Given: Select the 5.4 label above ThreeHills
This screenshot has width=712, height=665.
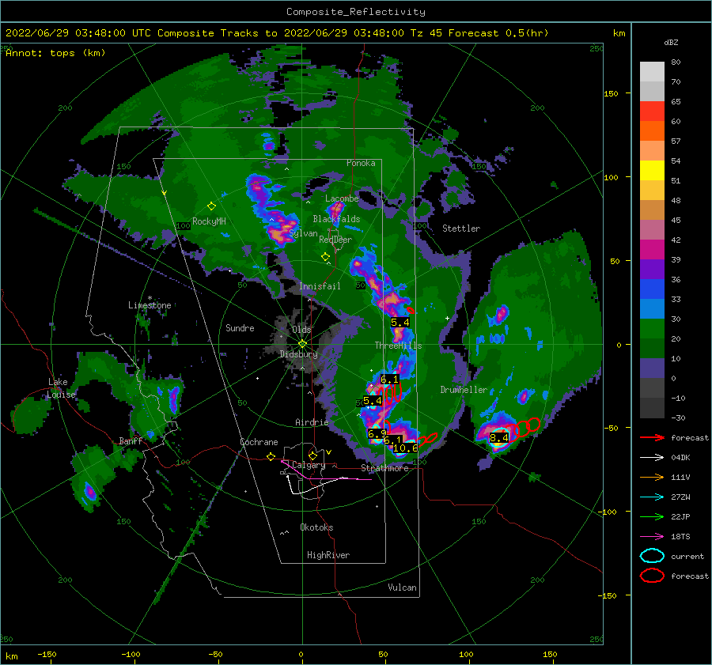Looking at the screenshot, I should click(400, 323).
